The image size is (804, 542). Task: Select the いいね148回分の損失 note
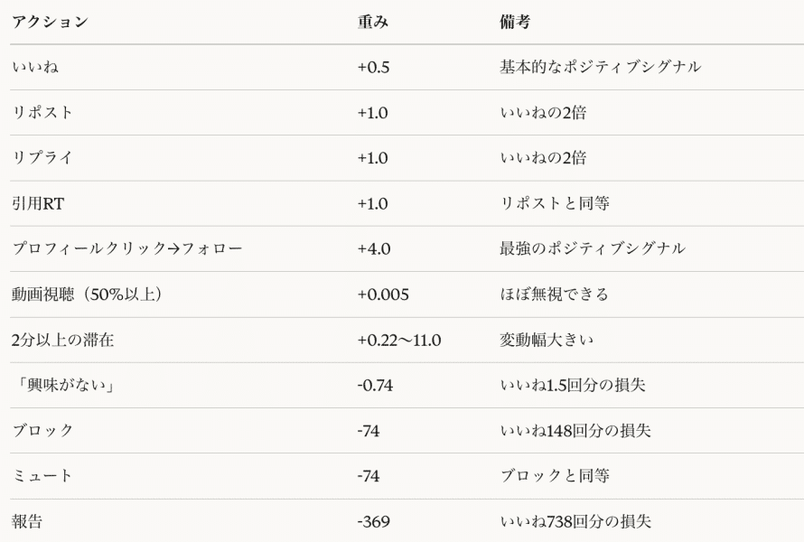coord(575,431)
